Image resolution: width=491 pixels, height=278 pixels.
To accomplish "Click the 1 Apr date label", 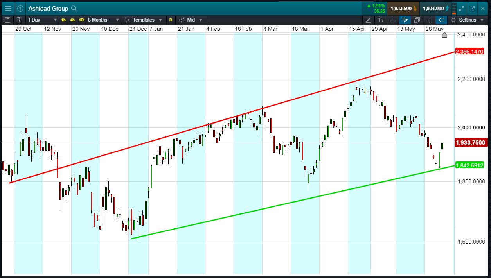I will point(327,29).
